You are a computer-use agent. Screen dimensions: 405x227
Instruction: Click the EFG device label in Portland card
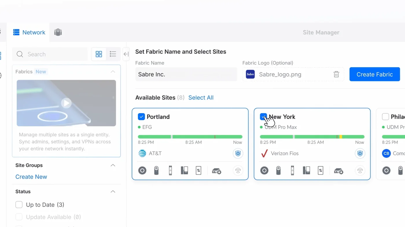(147, 127)
